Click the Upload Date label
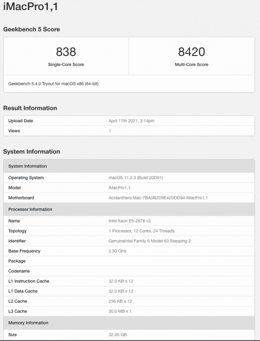 [20, 121]
